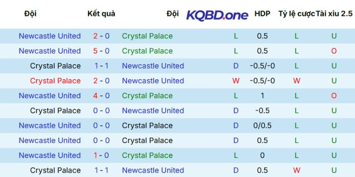Click the red-highlighted Crystal Palace team name

tap(55, 81)
